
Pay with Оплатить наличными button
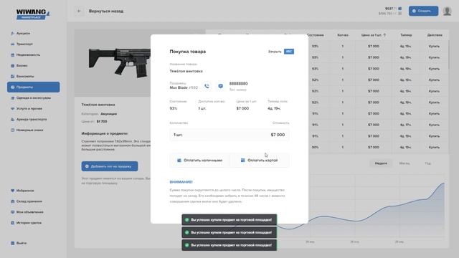tap(199, 161)
